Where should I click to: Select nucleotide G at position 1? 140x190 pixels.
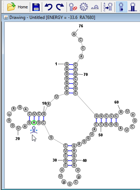(x=67, y=64)
